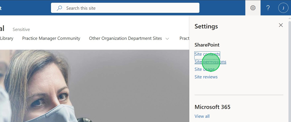Open the Site usage link
The height and width of the screenshot is (122, 291).
204,69
